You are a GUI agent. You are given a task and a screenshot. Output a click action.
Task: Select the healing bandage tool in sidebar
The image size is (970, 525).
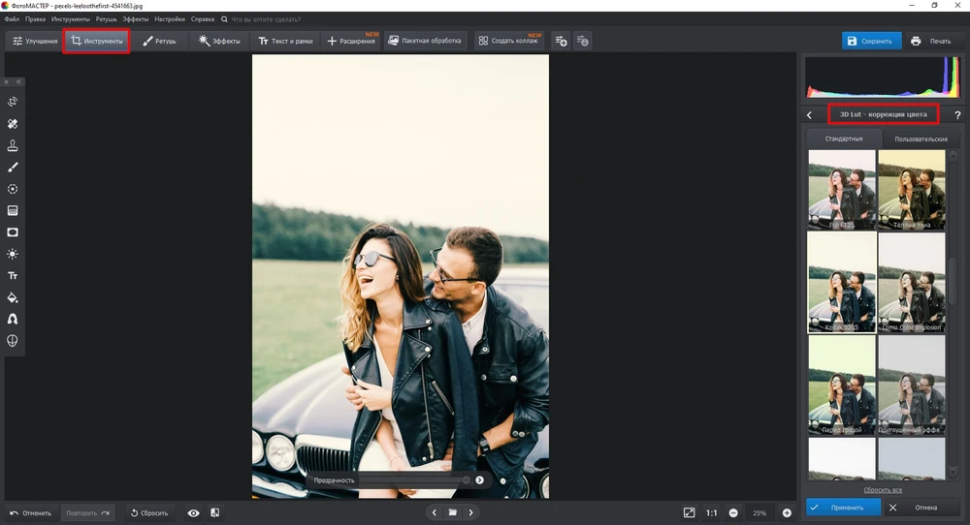coord(13,124)
